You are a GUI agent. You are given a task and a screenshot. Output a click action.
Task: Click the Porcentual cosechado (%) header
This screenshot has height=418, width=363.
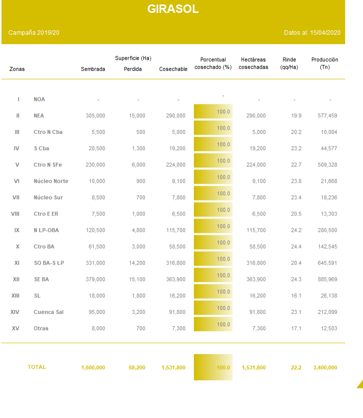(213, 63)
